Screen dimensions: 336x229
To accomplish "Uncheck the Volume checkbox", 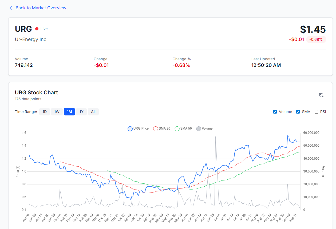I will 275,112.
